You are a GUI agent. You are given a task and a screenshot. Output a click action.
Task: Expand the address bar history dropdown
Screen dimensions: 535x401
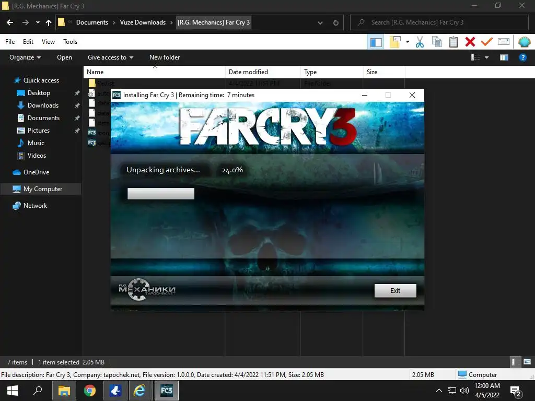coord(320,22)
